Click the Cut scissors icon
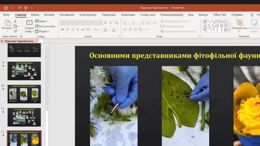Screen dimensions: 260x146 coord(15,21)
